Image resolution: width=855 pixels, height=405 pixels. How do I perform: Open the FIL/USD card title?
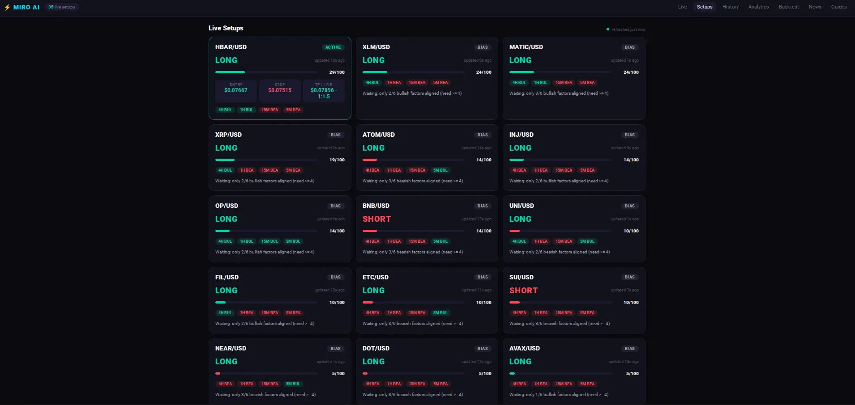[227, 277]
